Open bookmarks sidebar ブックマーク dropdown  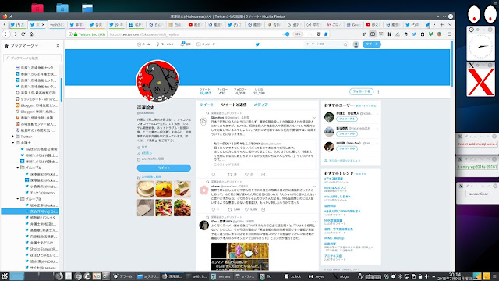[24, 46]
